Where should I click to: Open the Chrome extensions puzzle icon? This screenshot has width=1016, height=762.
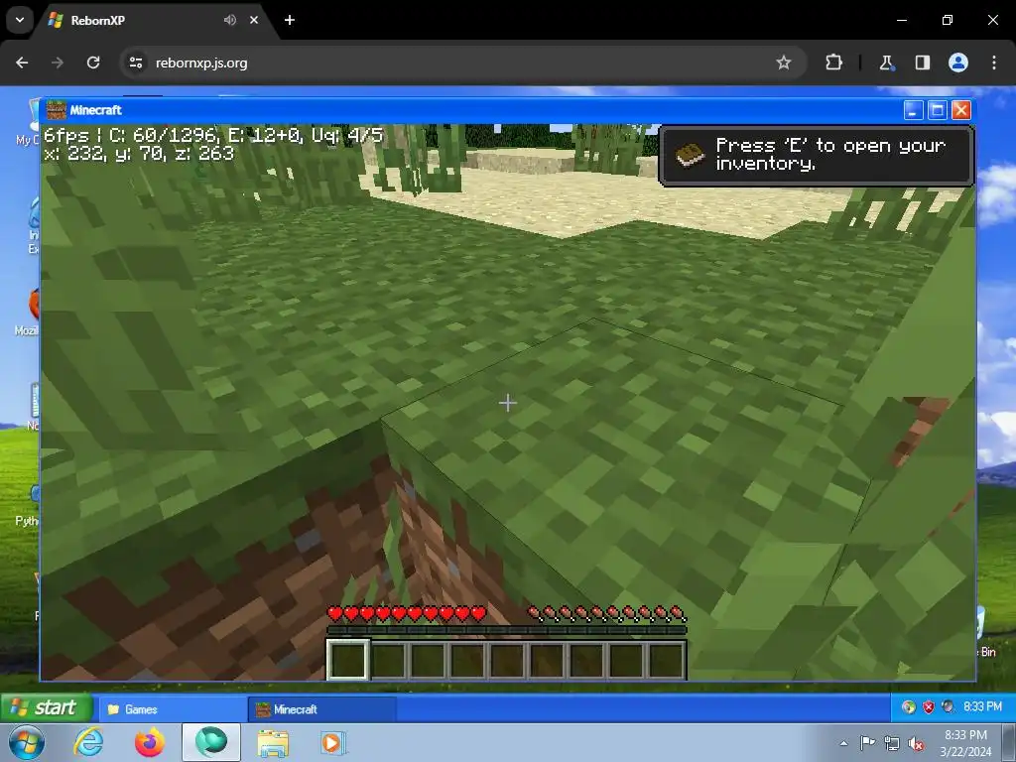tap(833, 63)
